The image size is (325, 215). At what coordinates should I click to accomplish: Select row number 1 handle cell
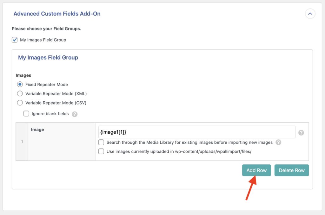click(22, 142)
